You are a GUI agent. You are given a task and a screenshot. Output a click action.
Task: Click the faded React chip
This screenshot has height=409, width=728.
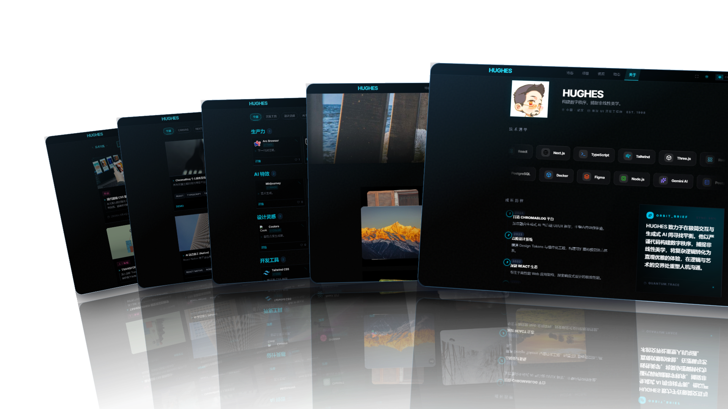[521, 151]
